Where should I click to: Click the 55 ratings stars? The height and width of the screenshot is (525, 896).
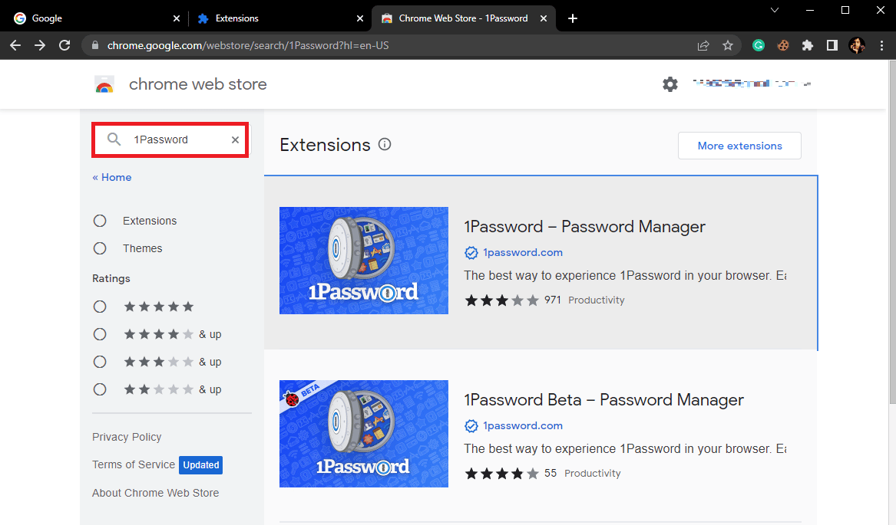point(501,474)
